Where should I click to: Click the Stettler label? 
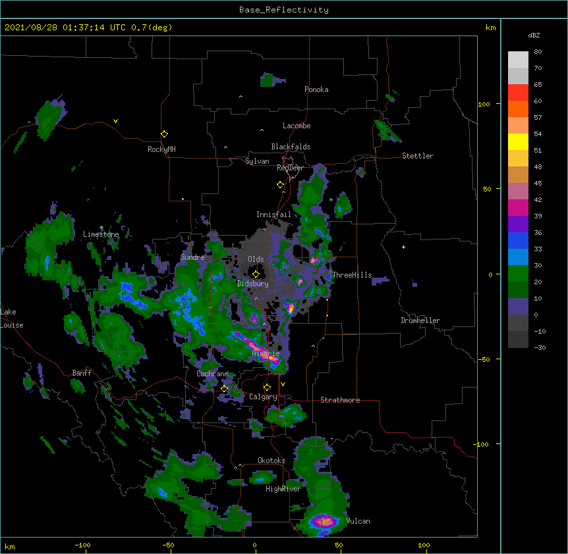point(418,156)
